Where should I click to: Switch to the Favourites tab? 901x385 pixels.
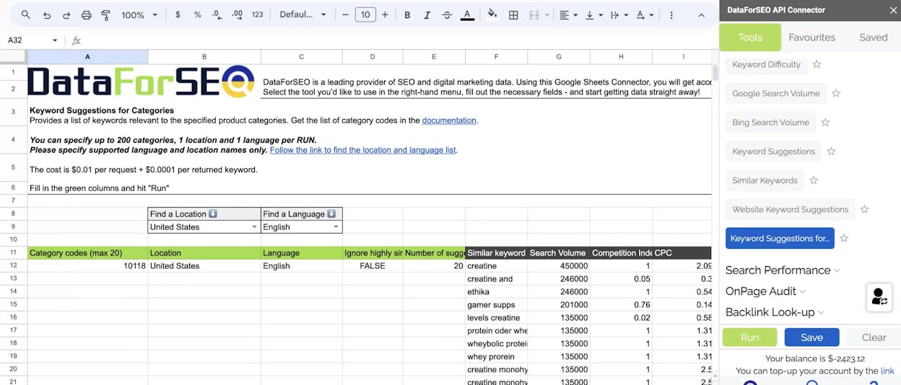coord(811,37)
